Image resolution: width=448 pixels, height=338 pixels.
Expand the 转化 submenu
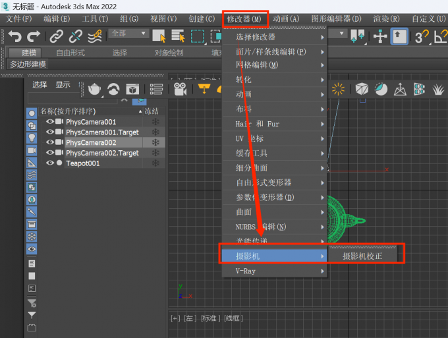pyautogui.click(x=275, y=80)
